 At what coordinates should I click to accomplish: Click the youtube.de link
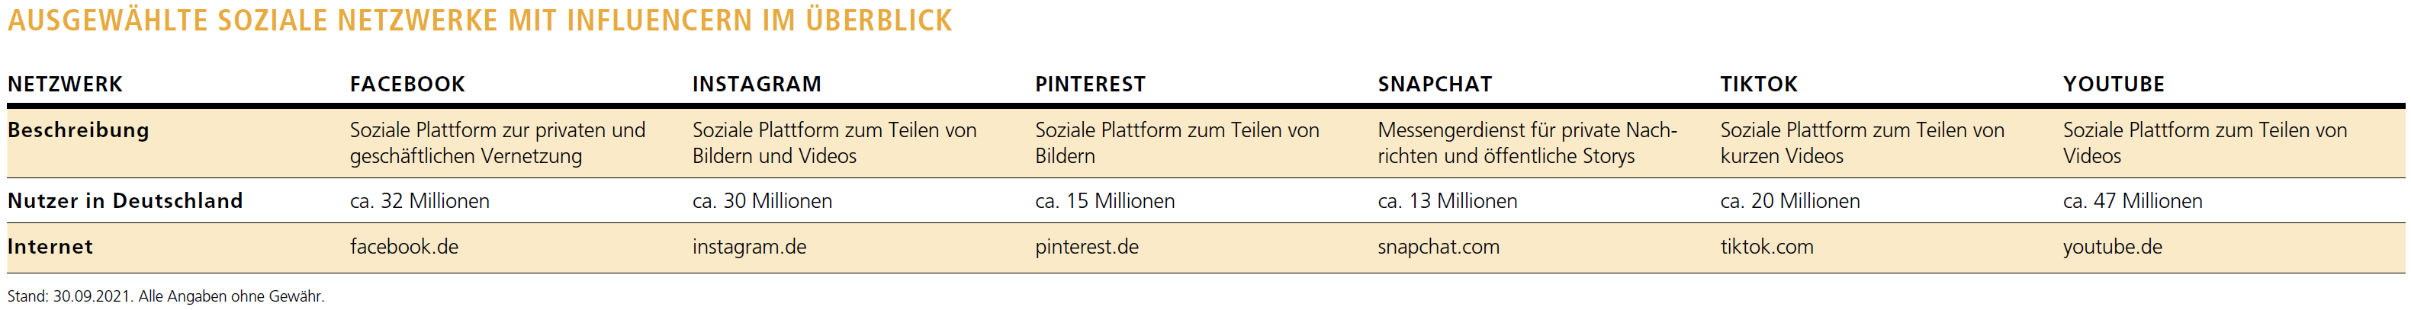2111,248
